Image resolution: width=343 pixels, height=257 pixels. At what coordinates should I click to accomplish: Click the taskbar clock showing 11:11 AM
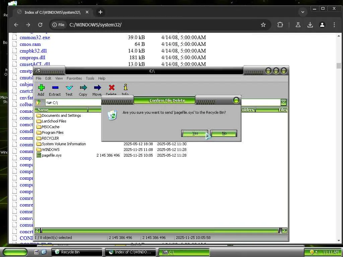(331, 252)
